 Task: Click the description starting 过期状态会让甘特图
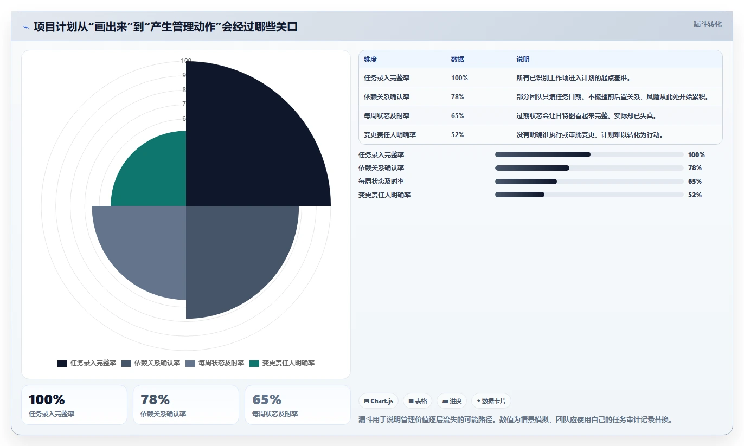coord(587,116)
